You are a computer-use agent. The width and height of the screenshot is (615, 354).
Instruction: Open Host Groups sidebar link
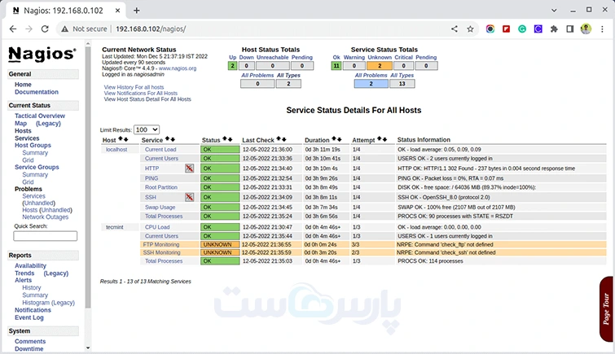[33, 145]
